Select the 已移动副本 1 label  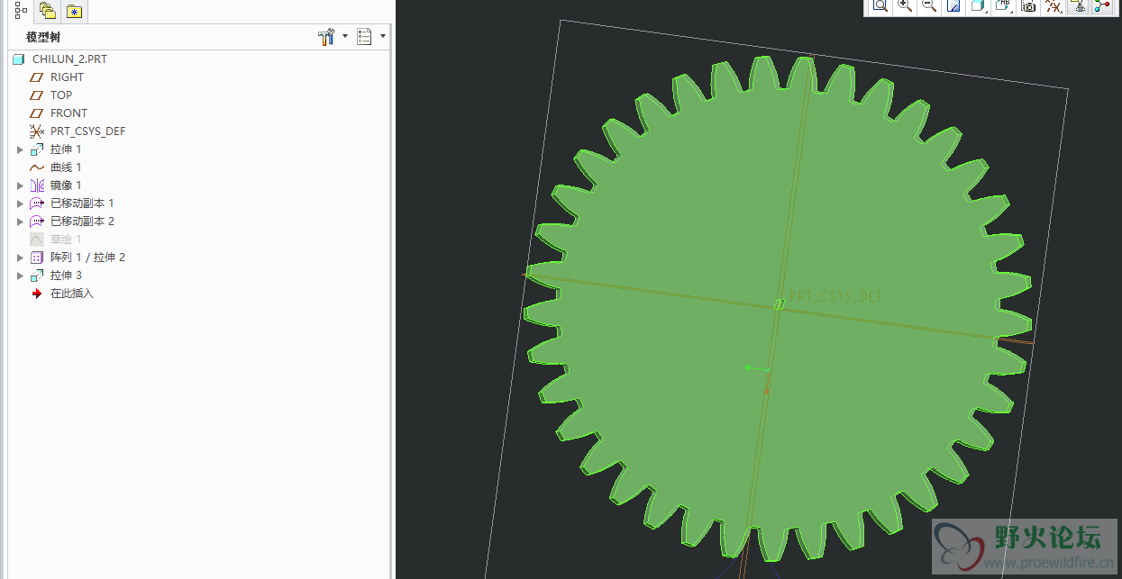point(82,204)
